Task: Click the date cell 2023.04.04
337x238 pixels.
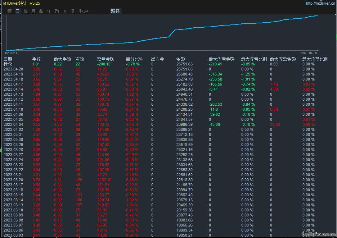Action: [x=13, y=124]
